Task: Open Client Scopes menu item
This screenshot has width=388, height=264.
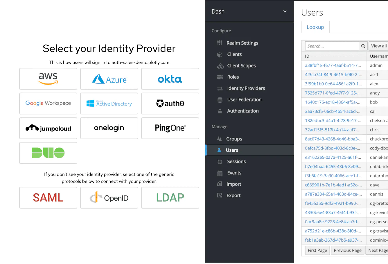Action: (241, 66)
